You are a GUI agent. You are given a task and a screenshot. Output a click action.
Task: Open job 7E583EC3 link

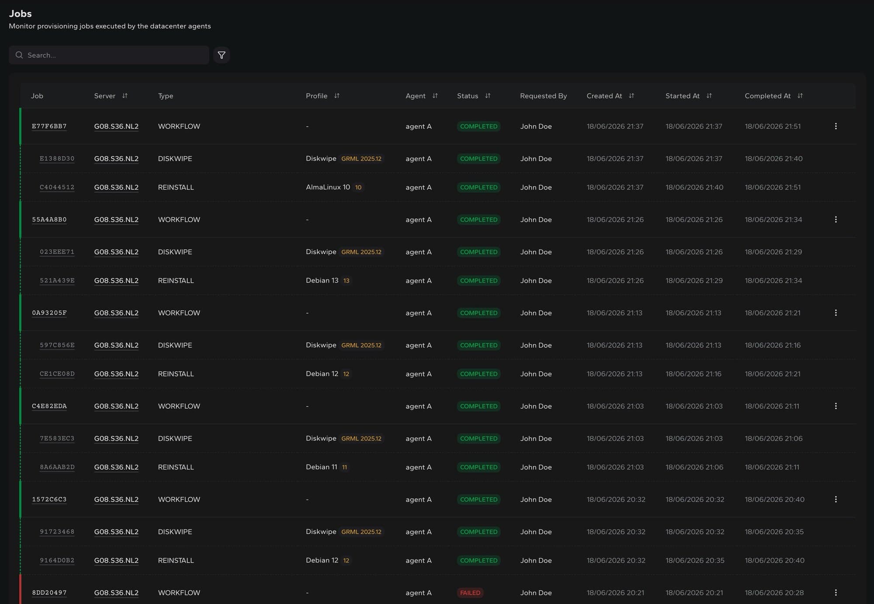click(x=57, y=438)
